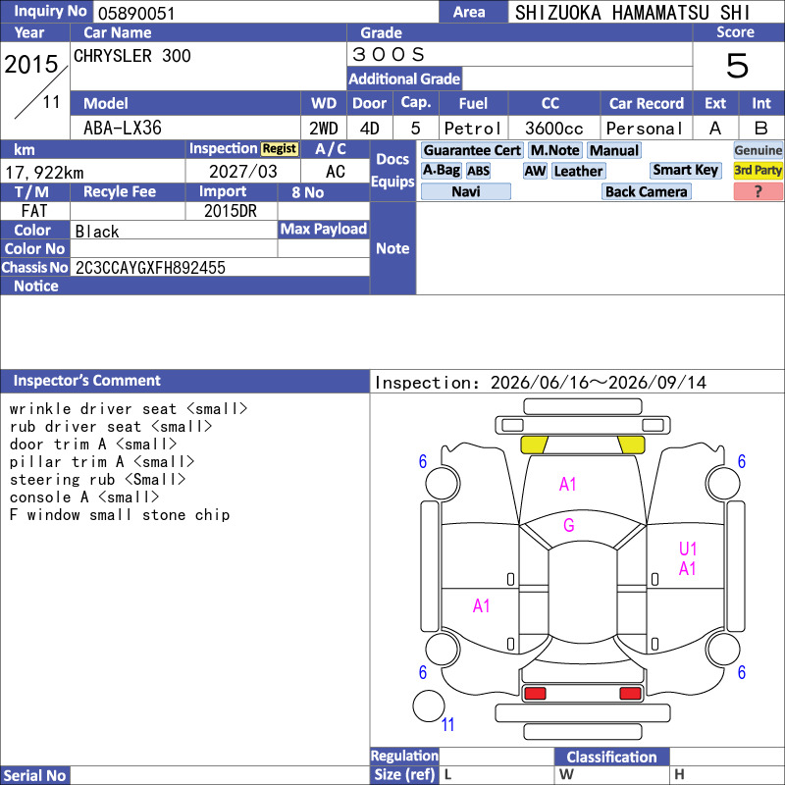Select the U1 damage mark on right door
Viewport: 785px width, 785px height.
click(688, 549)
